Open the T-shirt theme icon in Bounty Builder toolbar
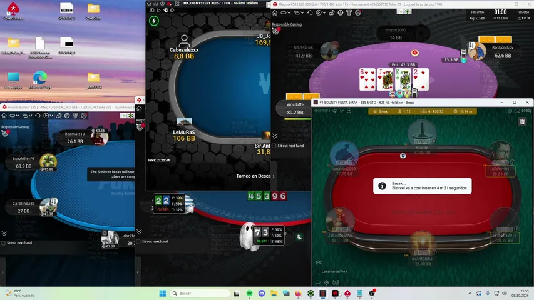534x300 pixels. [75, 116]
